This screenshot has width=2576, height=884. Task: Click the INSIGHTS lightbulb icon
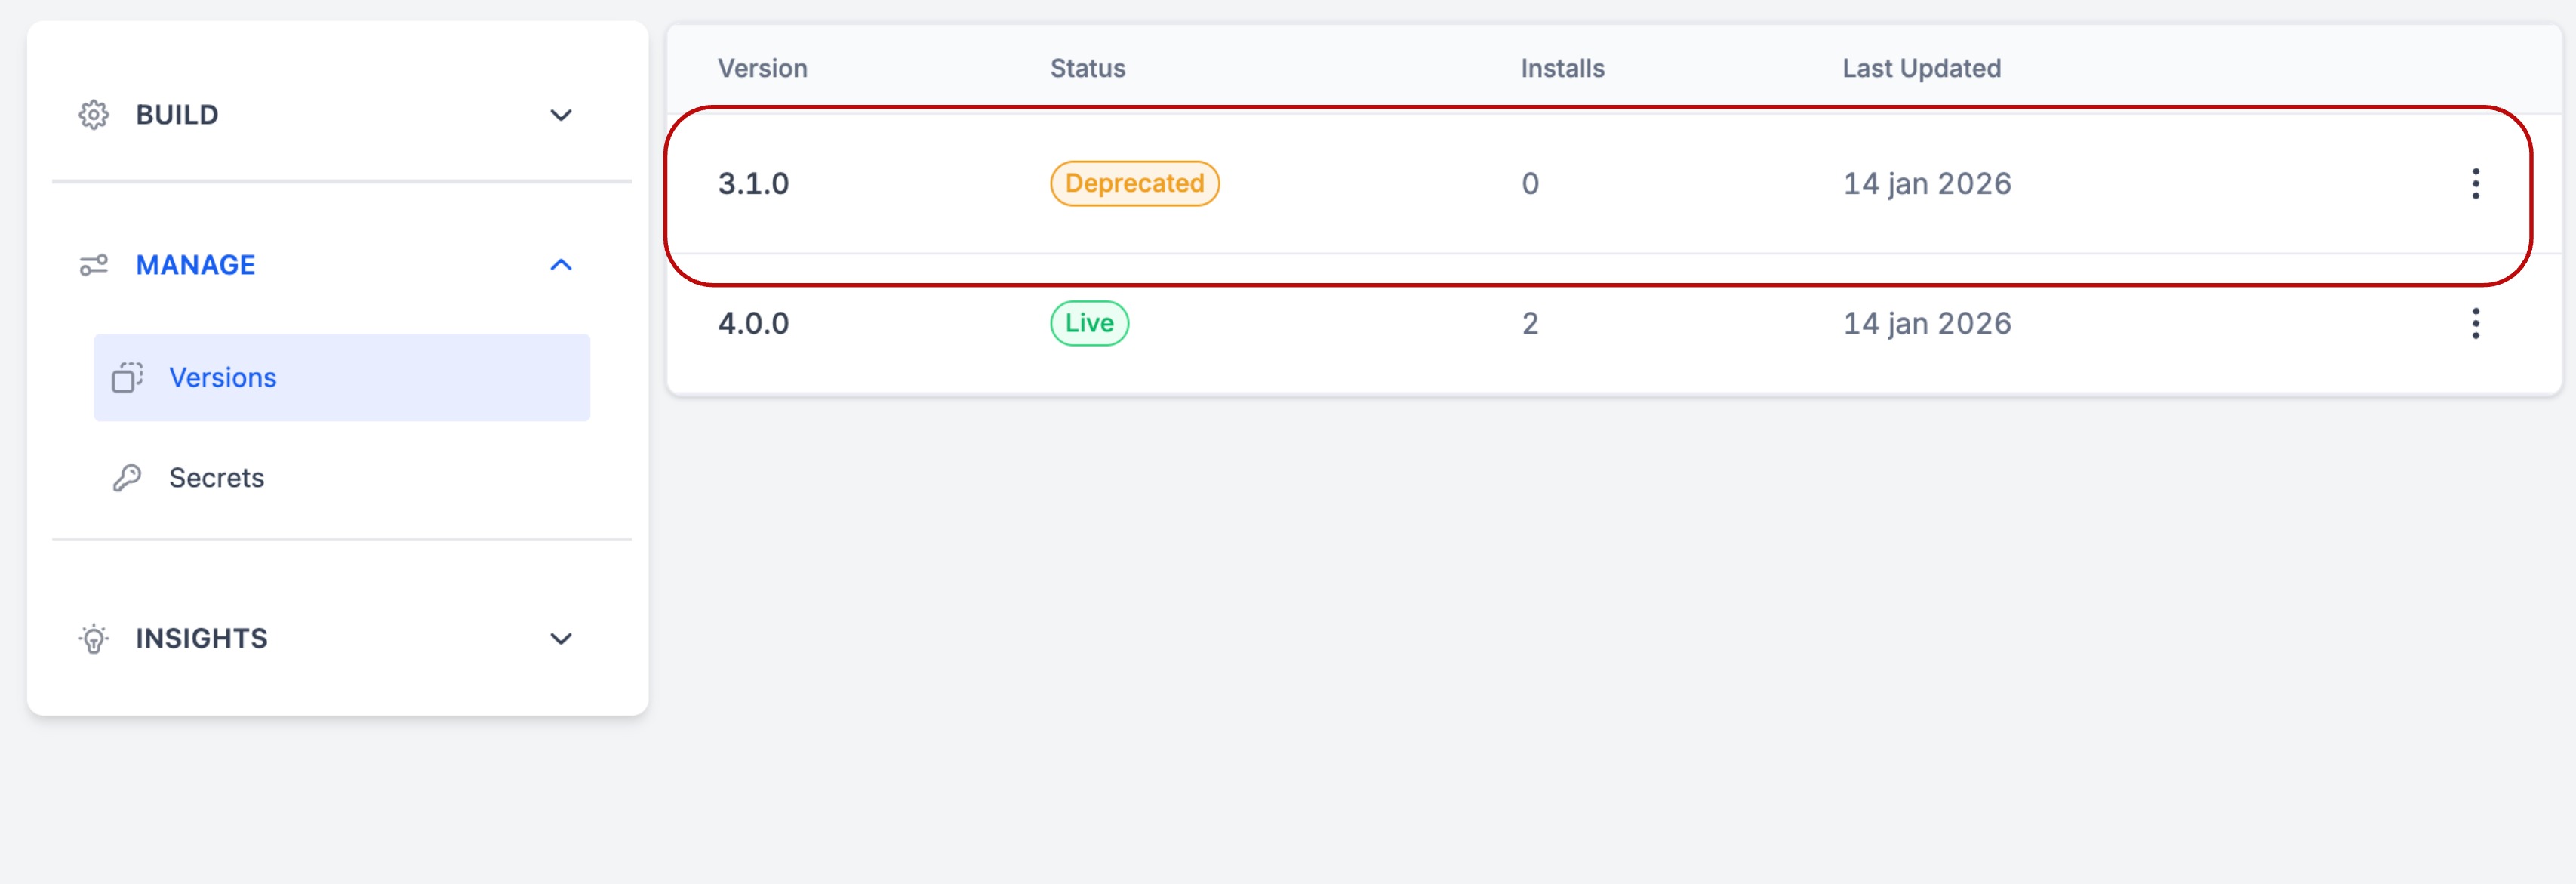(x=93, y=639)
